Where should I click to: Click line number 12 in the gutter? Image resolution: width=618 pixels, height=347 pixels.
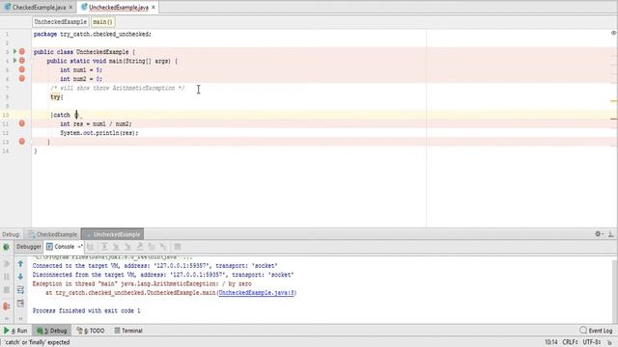click(x=6, y=133)
